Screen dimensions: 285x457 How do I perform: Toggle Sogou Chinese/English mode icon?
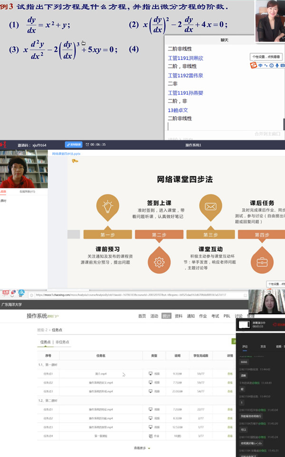(x=260, y=66)
